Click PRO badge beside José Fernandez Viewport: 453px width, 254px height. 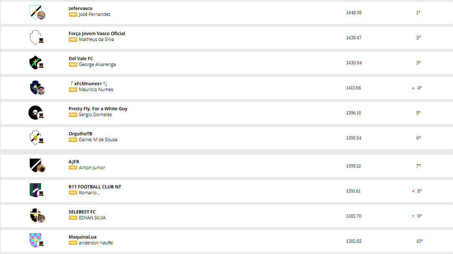point(73,15)
